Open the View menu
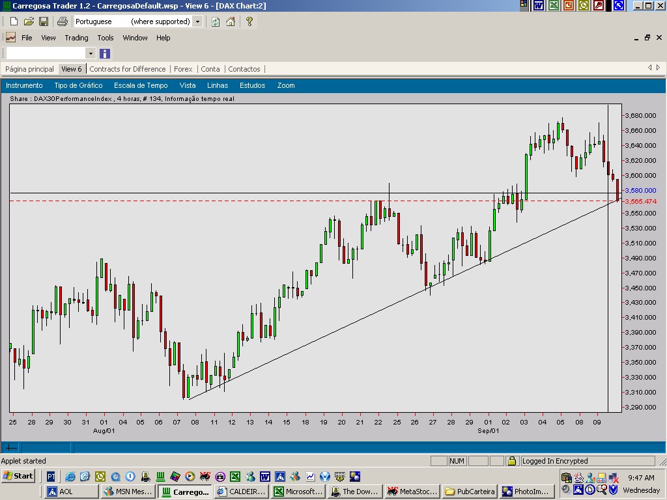The image size is (667, 500). [48, 38]
